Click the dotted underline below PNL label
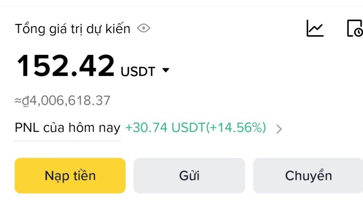The height and width of the screenshot is (214, 363). coord(67,141)
